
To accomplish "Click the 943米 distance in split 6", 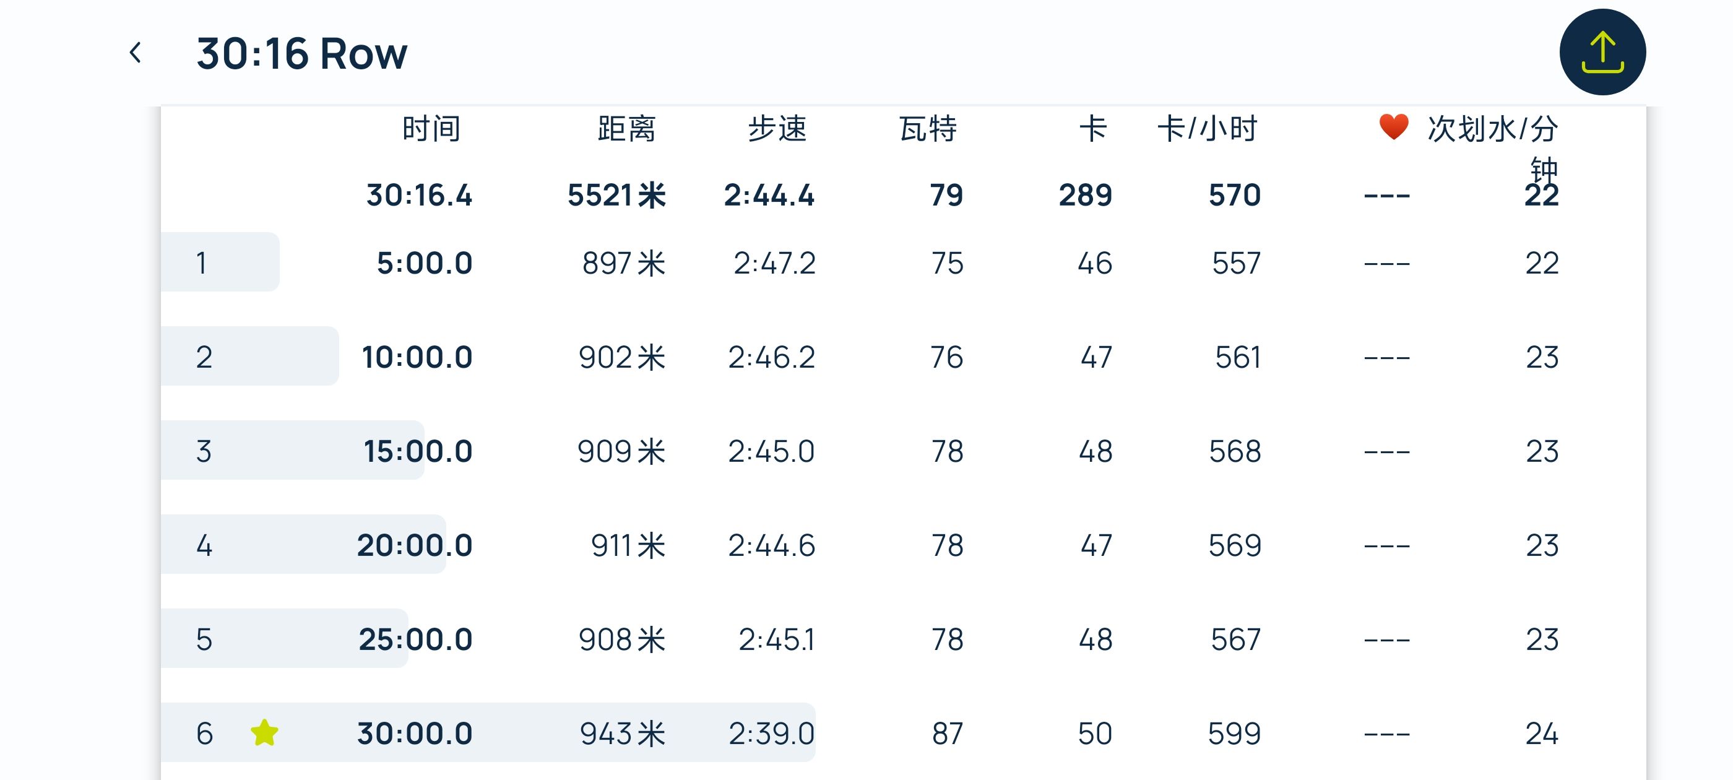I will pyautogui.click(x=622, y=734).
